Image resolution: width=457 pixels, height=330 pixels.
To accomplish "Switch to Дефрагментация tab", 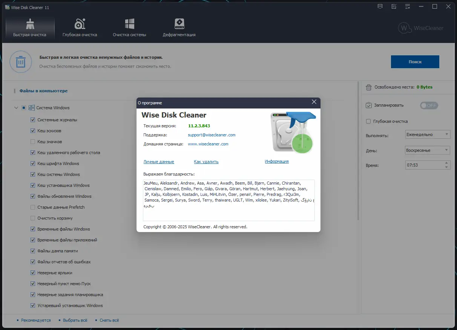I will (x=179, y=28).
